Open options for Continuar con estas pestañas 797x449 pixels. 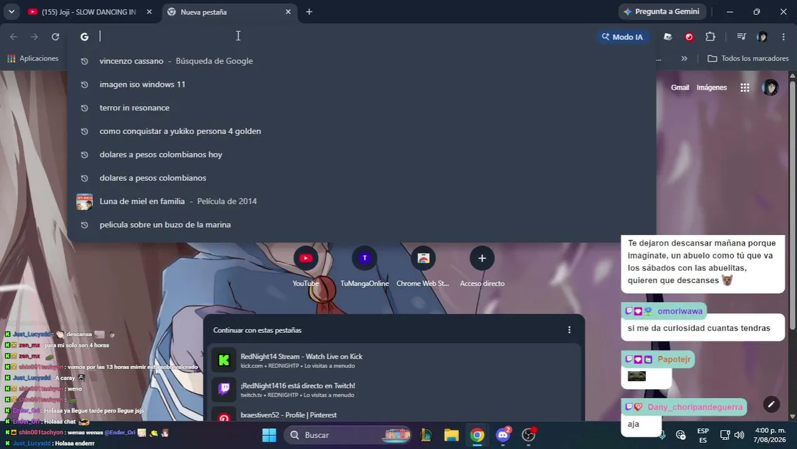pyautogui.click(x=569, y=330)
